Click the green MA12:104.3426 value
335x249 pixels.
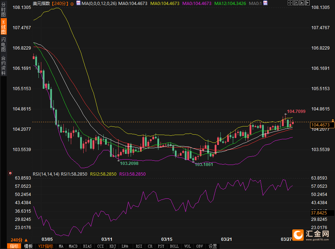point(230,4)
